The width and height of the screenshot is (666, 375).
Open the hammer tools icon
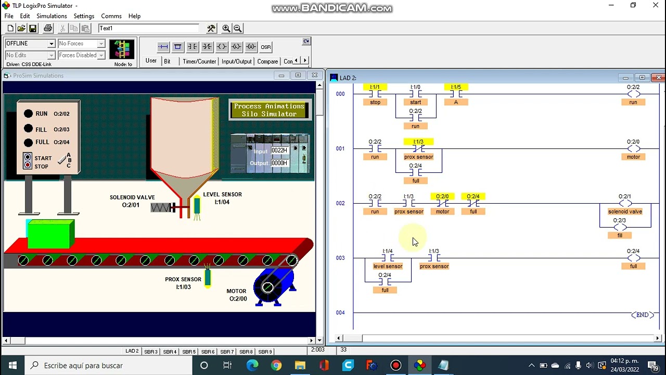click(x=211, y=28)
